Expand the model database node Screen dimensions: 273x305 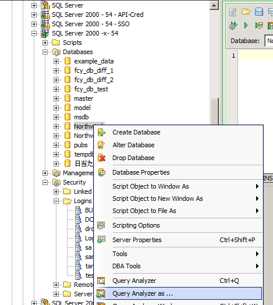click(56, 108)
